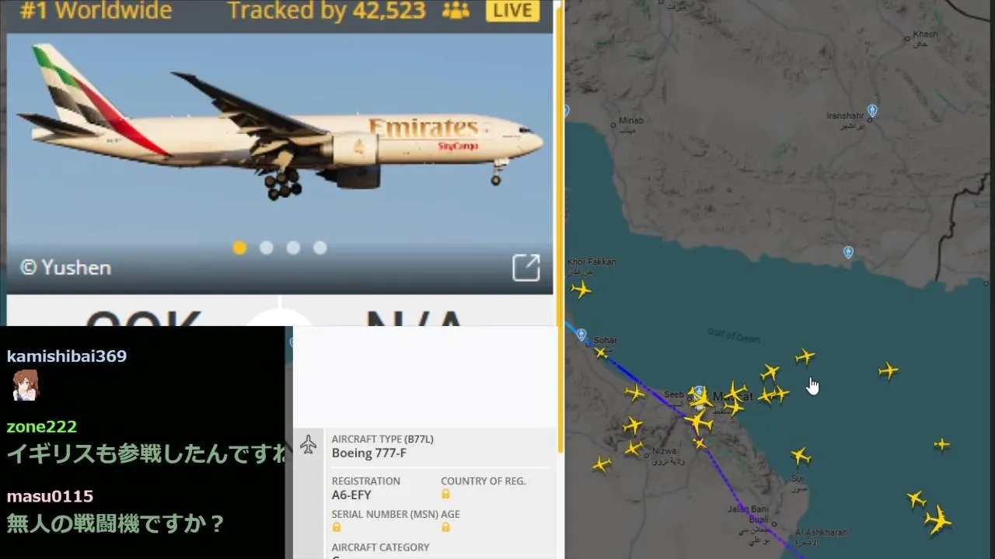Click the Boeing 777-F aircraft type text
Image resolution: width=995 pixels, height=559 pixels.
pyautogui.click(x=369, y=453)
